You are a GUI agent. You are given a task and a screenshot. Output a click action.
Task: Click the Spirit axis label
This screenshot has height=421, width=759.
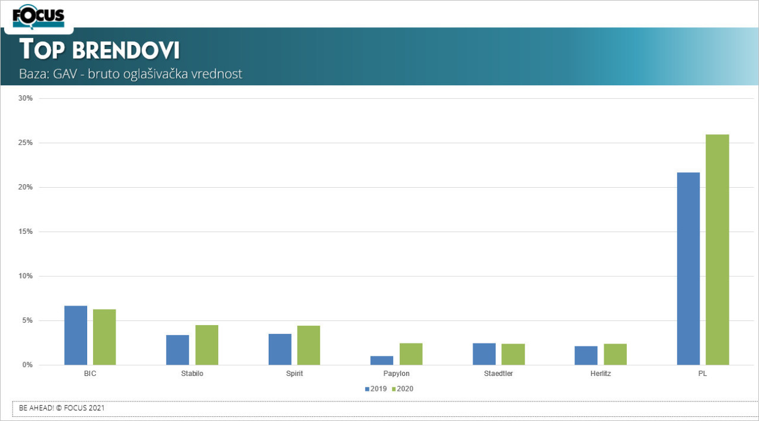[x=294, y=374]
